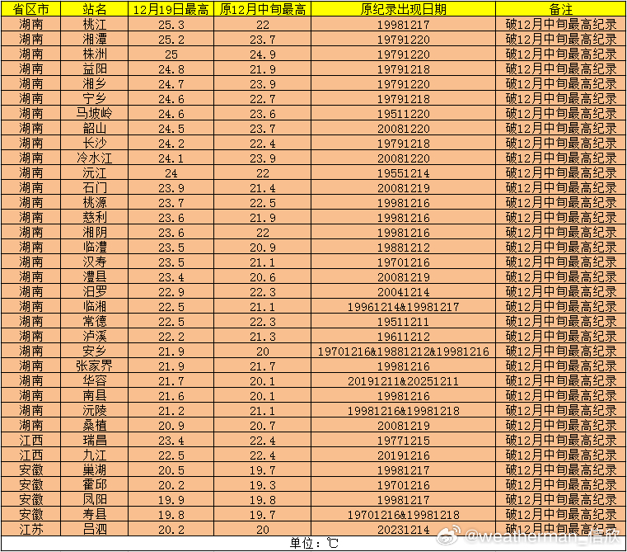Screen dimensions: 627x552
Task: Click 华容's record date 20191211&20251211
Action: pos(404,381)
